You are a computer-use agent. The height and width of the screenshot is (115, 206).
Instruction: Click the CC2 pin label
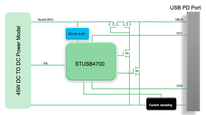[179, 86]
